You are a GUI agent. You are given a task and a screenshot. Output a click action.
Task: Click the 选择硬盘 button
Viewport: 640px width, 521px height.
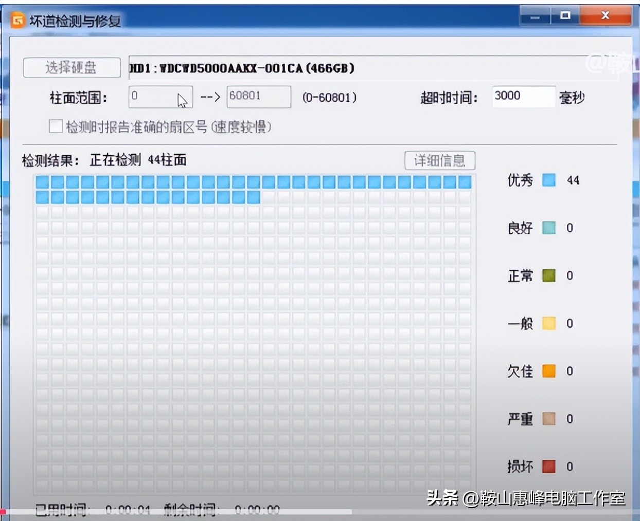point(71,67)
